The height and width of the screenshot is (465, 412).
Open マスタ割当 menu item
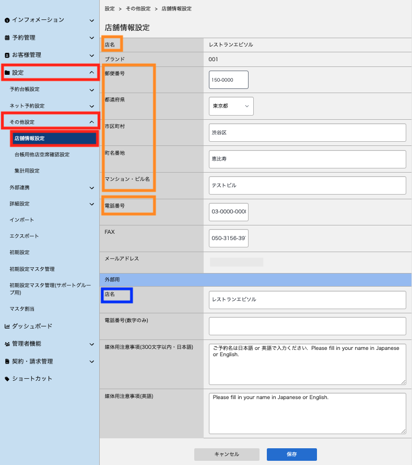click(22, 309)
